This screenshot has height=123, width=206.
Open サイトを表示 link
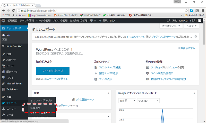point(106,79)
